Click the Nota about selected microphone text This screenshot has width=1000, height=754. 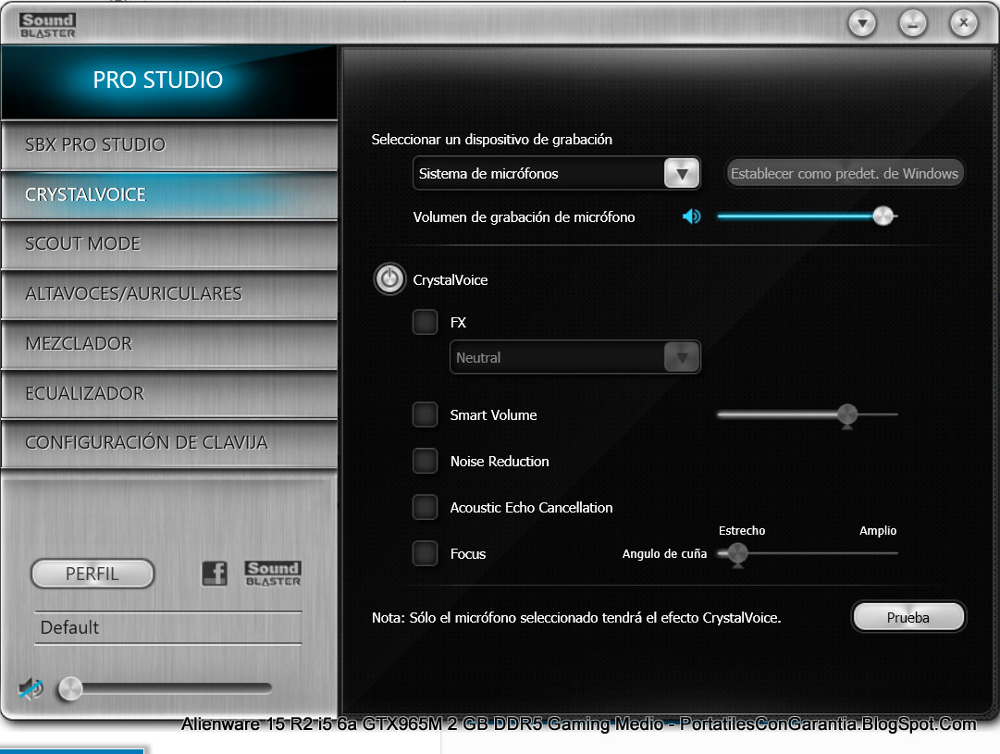point(576,617)
